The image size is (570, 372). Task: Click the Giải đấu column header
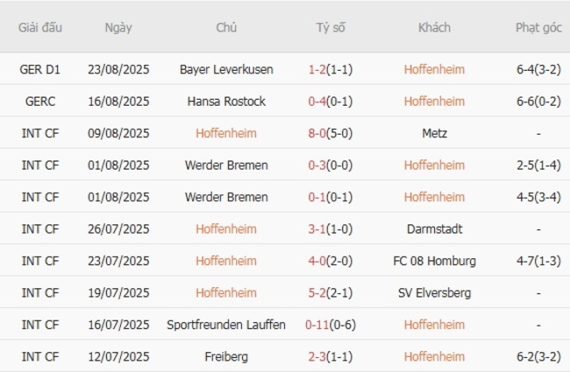click(39, 27)
